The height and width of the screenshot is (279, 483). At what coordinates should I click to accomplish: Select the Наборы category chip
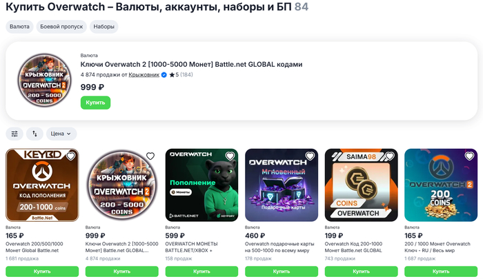(x=103, y=27)
